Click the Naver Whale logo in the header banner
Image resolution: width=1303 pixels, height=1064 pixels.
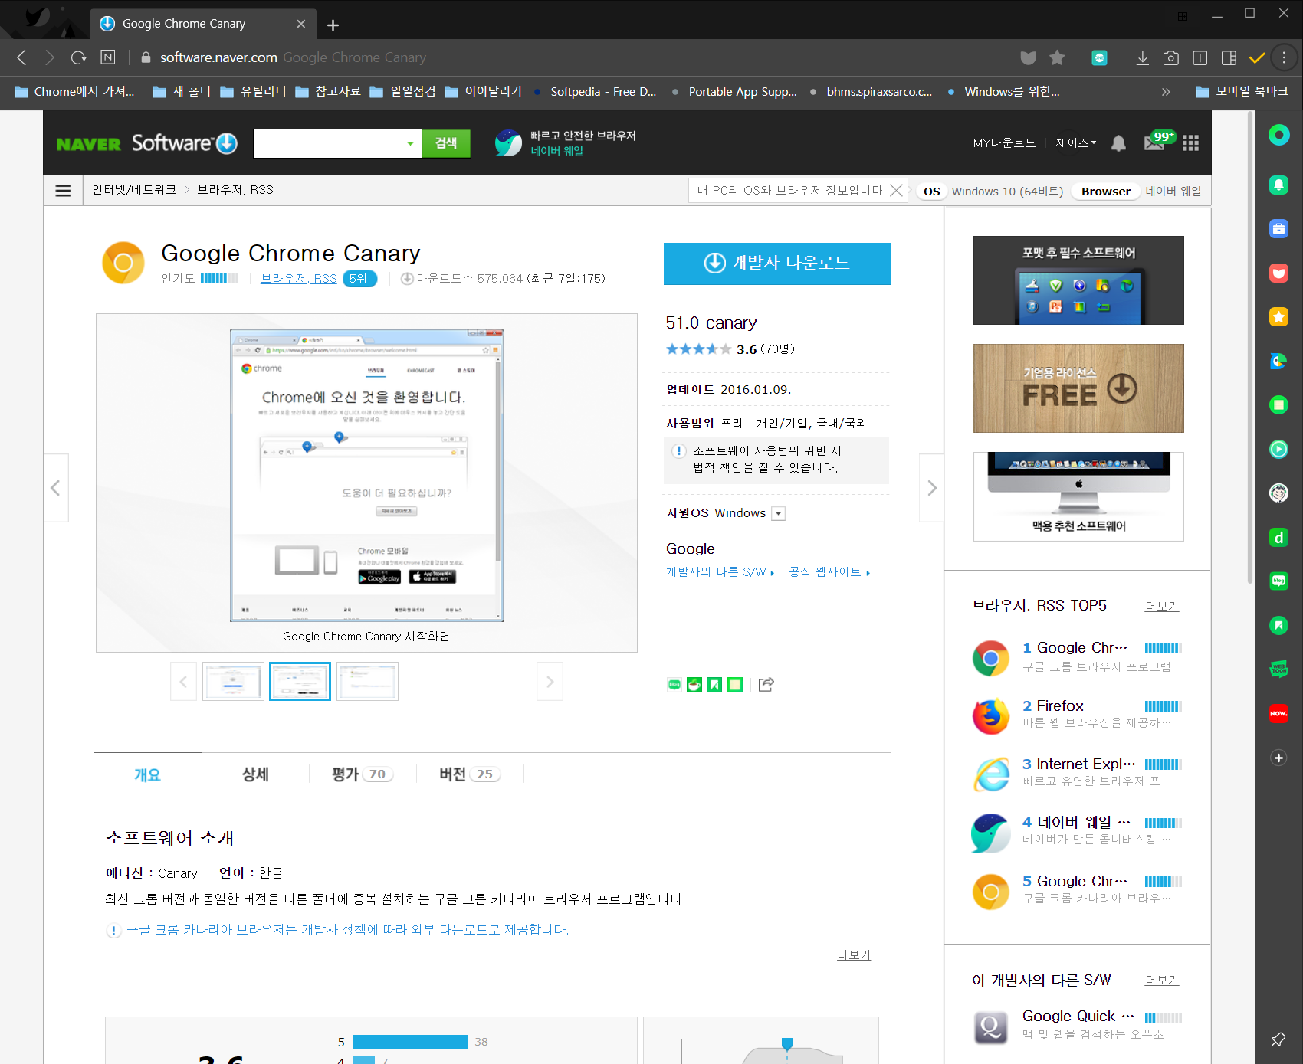click(508, 143)
